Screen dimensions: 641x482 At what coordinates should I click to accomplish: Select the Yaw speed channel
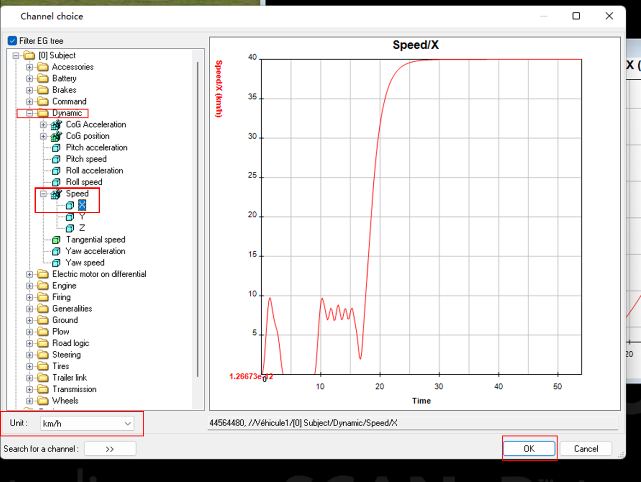85,262
